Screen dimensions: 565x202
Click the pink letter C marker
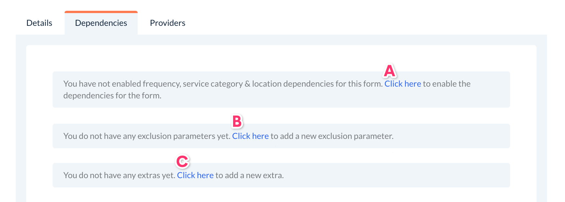pos(182,161)
